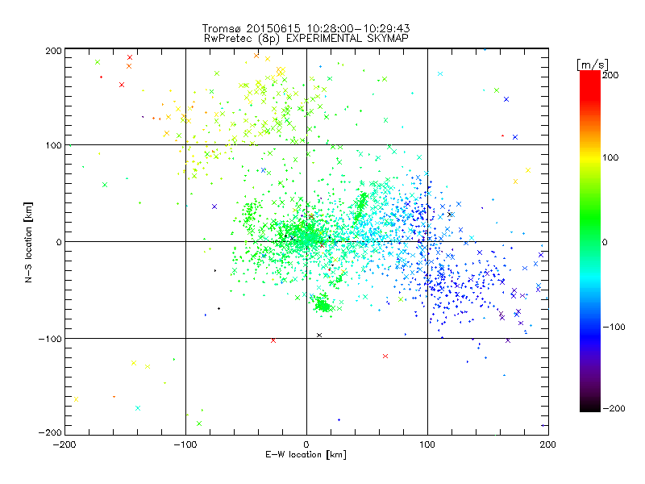Click the colorbar '100' tick label
The image size is (645, 484).
click(610, 157)
